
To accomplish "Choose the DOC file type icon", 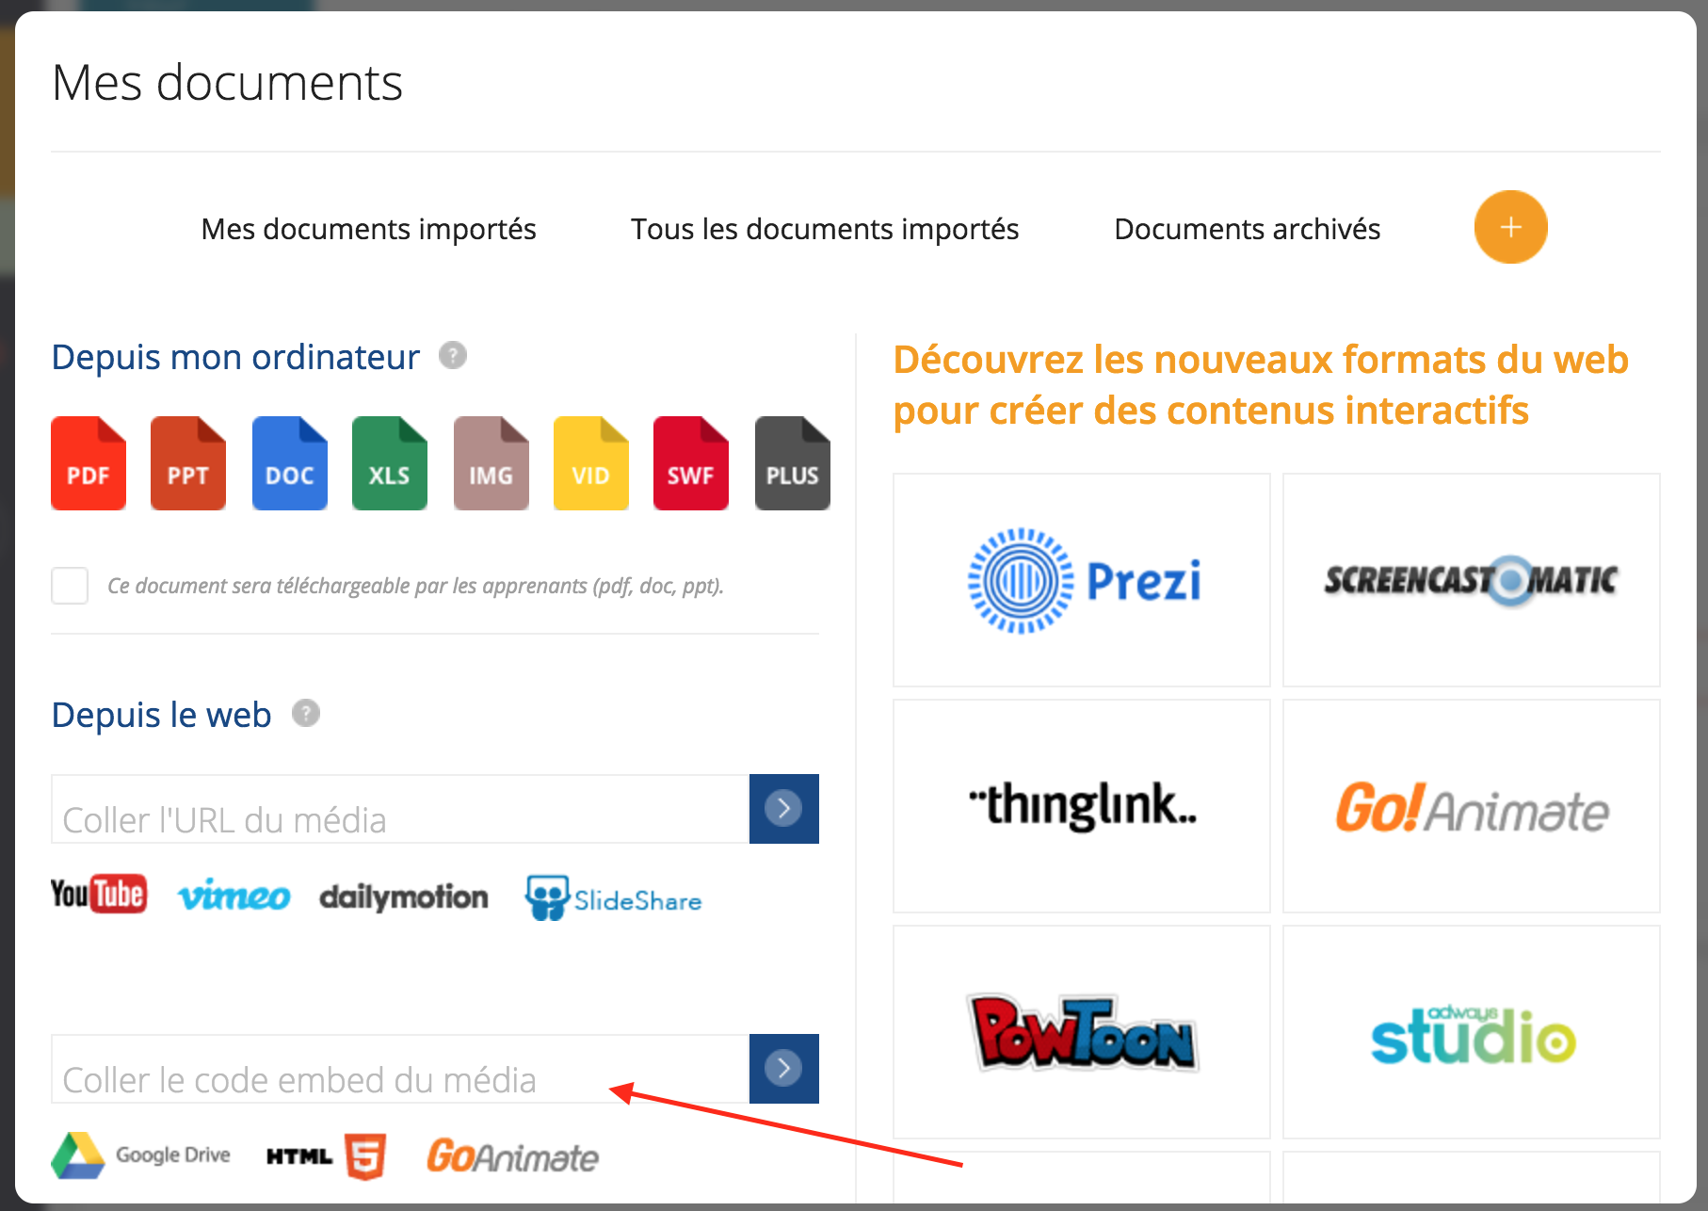I will [290, 463].
